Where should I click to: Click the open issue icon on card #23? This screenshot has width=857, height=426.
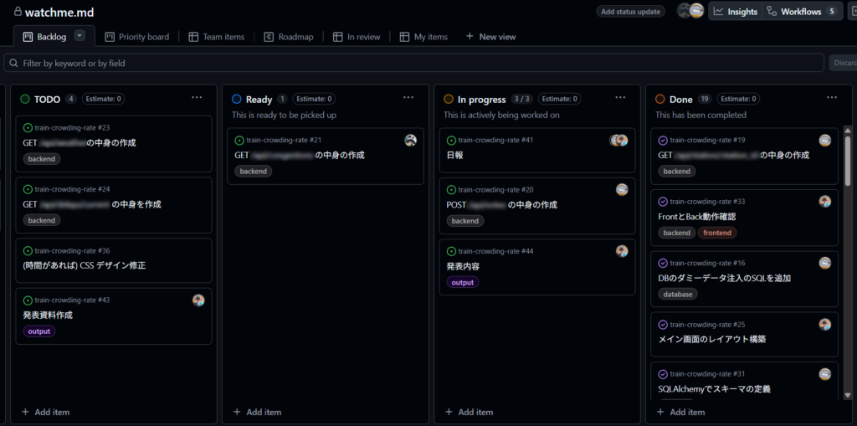coord(28,128)
